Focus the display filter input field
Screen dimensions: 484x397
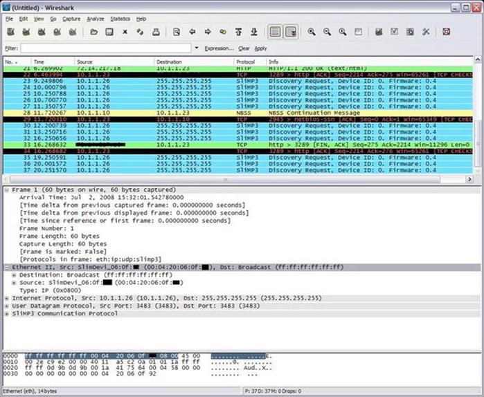pos(106,48)
